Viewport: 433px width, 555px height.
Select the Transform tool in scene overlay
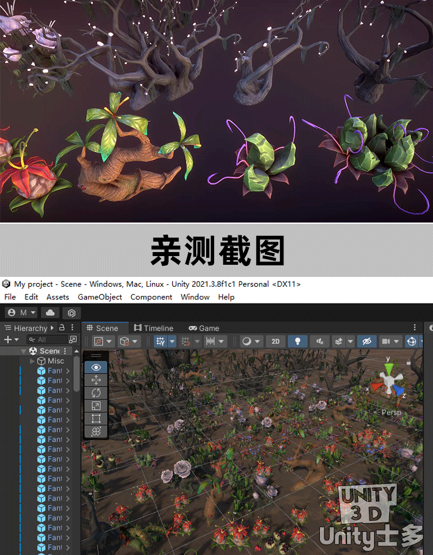(96, 431)
